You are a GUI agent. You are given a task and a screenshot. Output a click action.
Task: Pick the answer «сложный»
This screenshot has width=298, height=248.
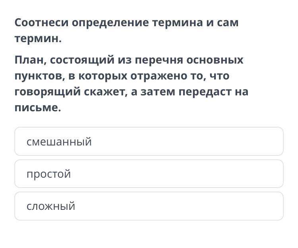149,206
